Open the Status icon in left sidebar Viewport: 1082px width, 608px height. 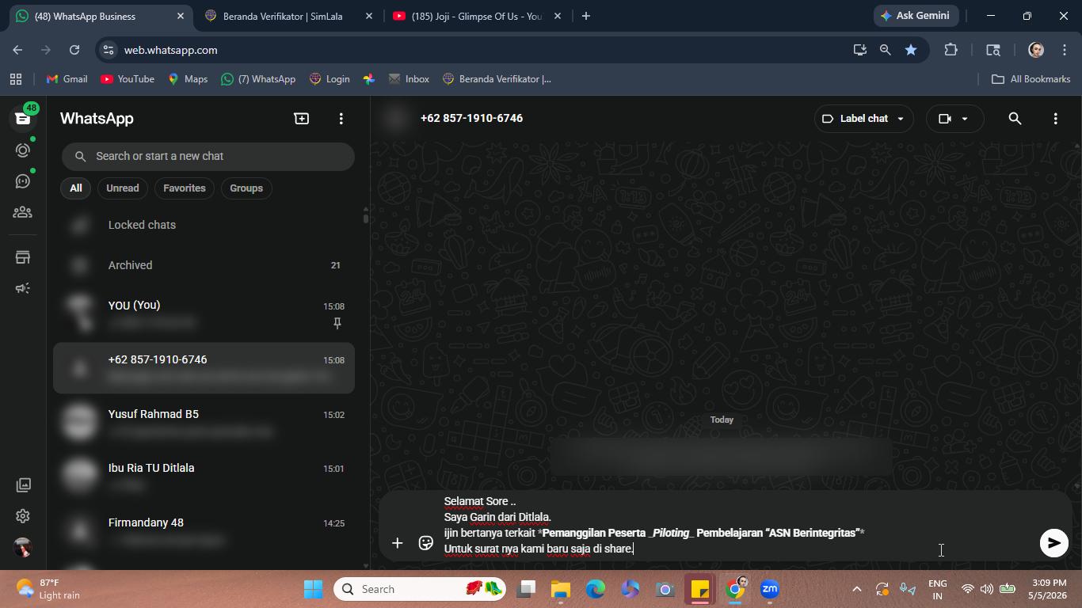[23, 150]
